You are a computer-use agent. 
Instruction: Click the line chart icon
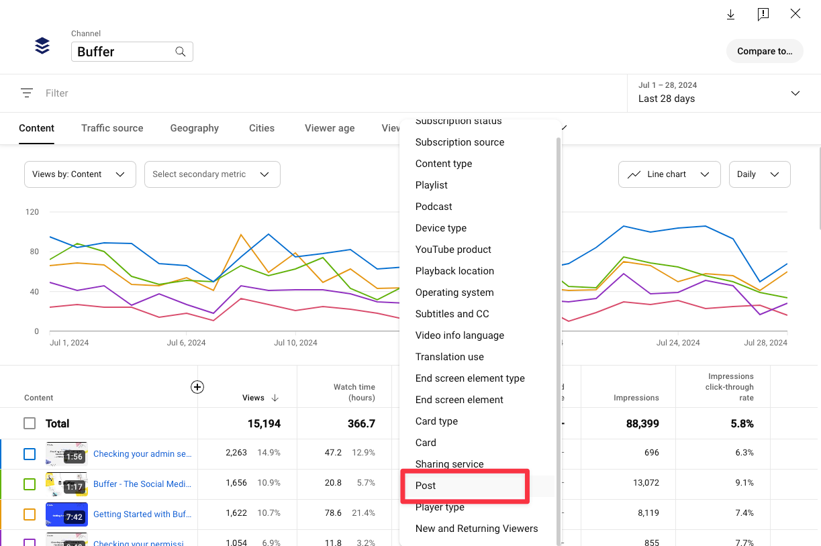tap(634, 174)
